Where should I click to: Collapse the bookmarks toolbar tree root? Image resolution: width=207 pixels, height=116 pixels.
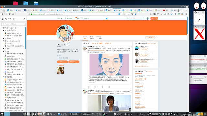pos(2,28)
